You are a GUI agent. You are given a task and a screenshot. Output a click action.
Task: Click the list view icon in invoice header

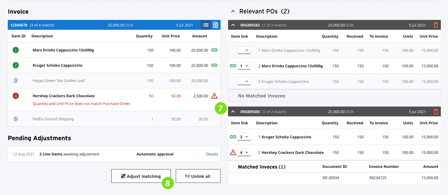pyautogui.click(x=205, y=25)
